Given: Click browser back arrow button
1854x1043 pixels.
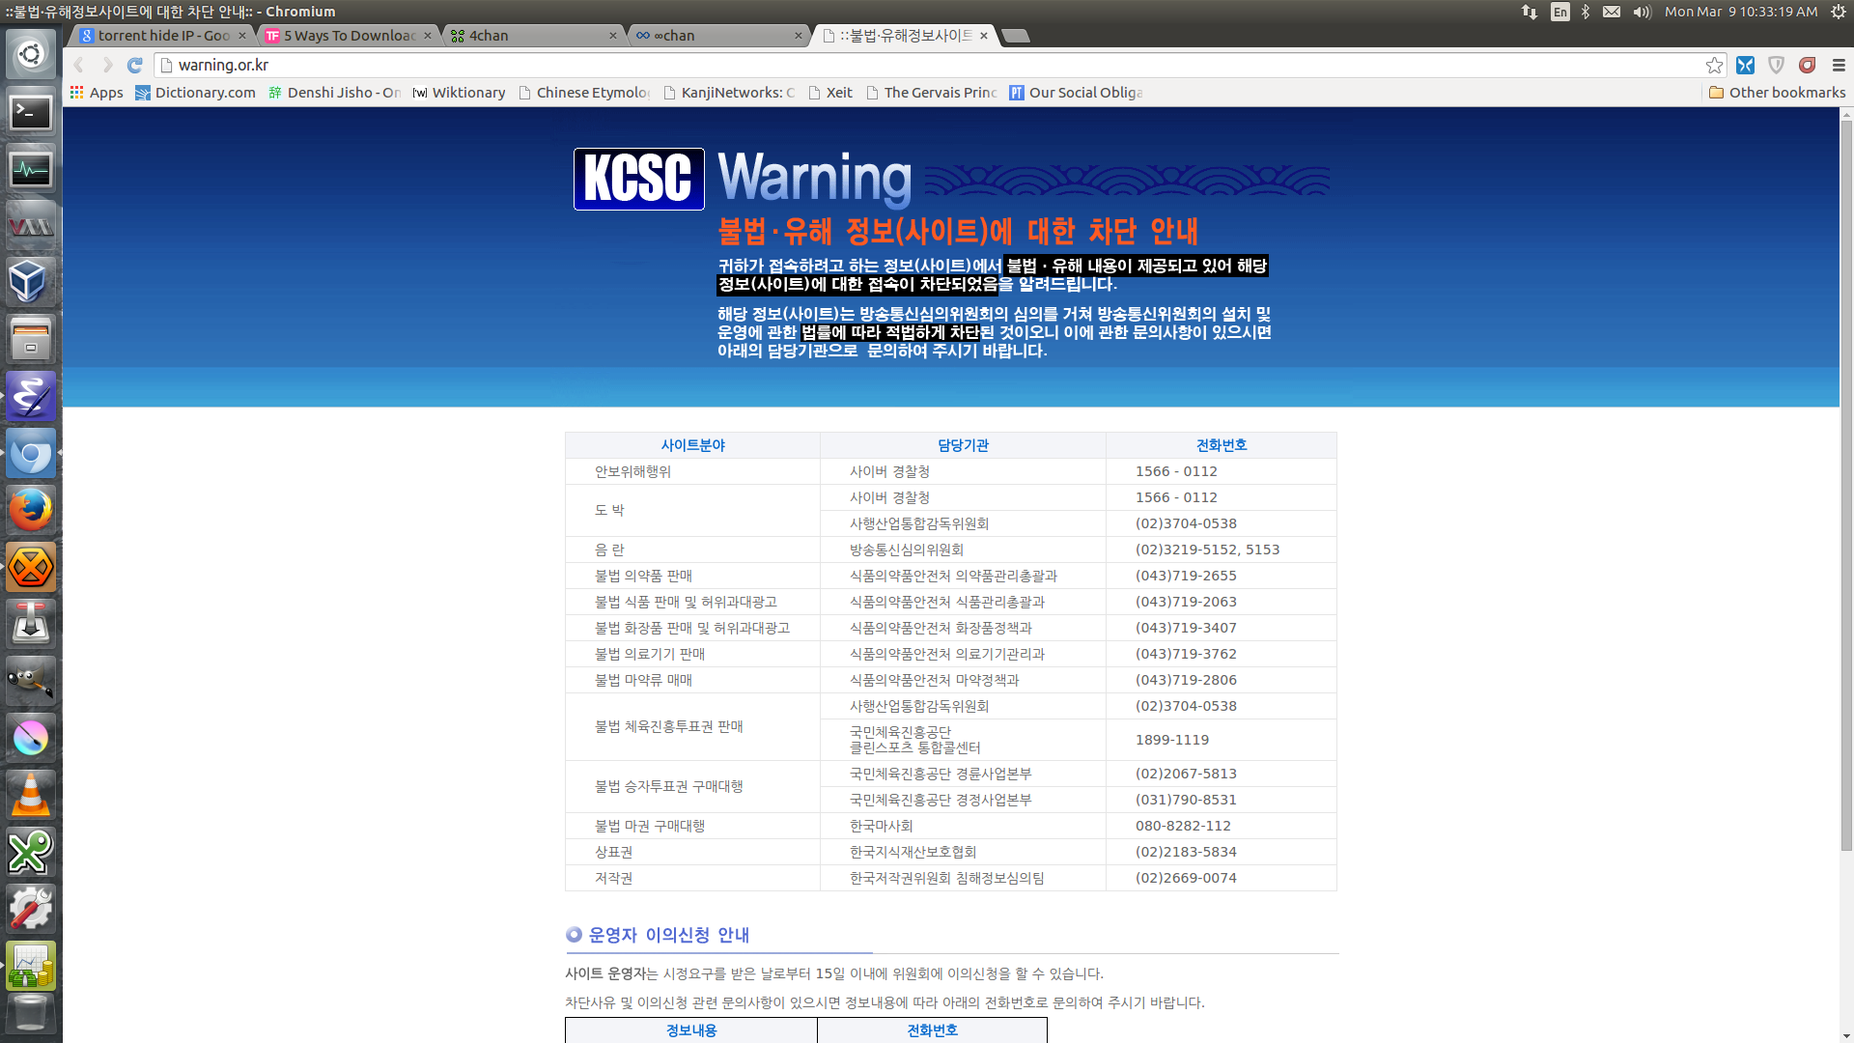Looking at the screenshot, I should click(x=79, y=65).
